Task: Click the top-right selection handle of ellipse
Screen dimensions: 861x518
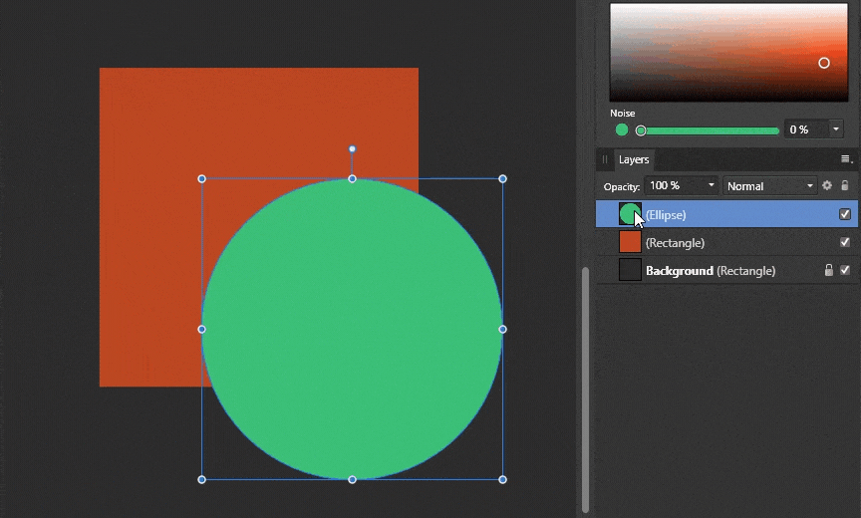Action: point(502,179)
